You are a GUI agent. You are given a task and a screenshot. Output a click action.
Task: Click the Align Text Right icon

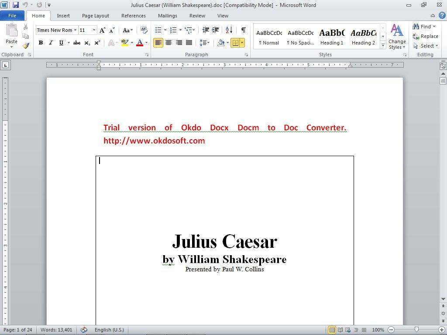coord(179,43)
